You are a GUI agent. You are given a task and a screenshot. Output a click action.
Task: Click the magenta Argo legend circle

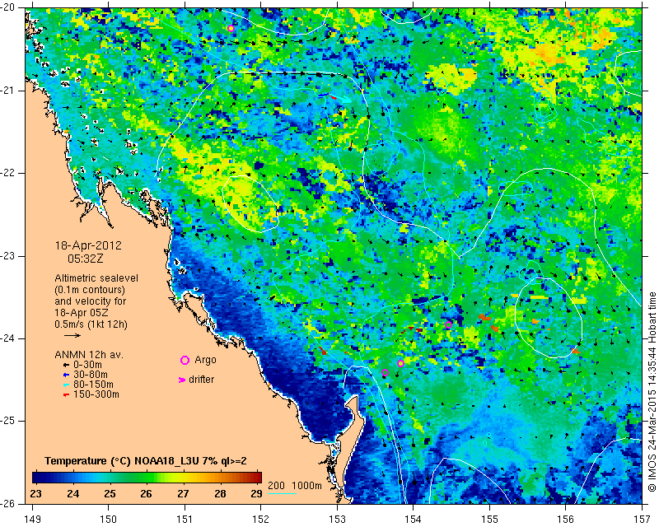coord(185,360)
